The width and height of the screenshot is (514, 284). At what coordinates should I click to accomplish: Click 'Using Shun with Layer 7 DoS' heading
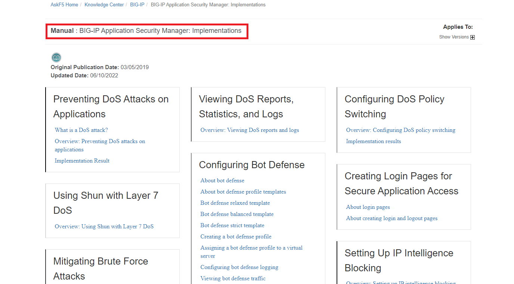(x=106, y=203)
